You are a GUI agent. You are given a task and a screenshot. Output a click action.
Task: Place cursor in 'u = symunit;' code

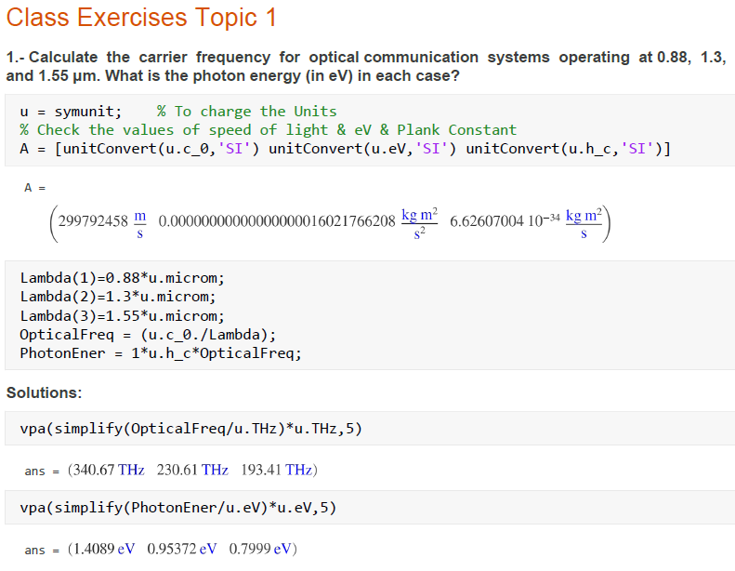[71, 112]
